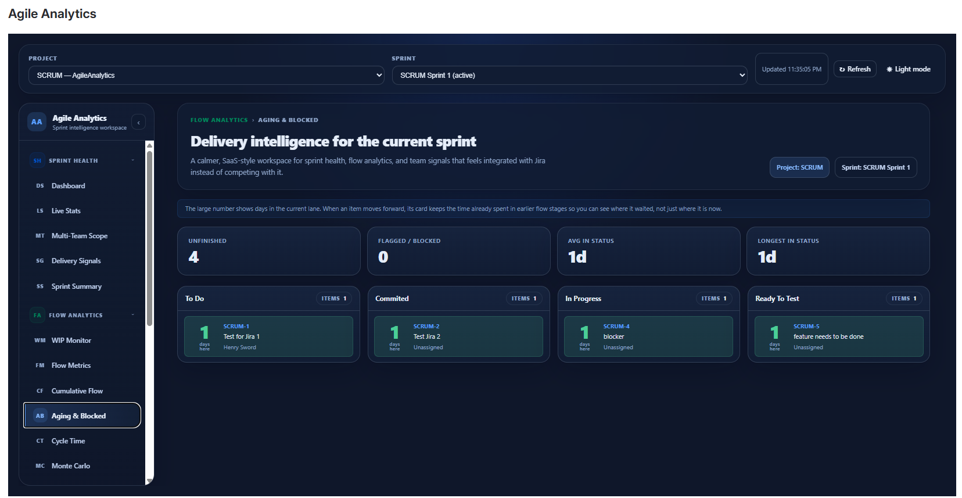Image resolution: width=962 pixels, height=498 pixels.
Task: Open Delivery Signals view
Action: point(82,261)
